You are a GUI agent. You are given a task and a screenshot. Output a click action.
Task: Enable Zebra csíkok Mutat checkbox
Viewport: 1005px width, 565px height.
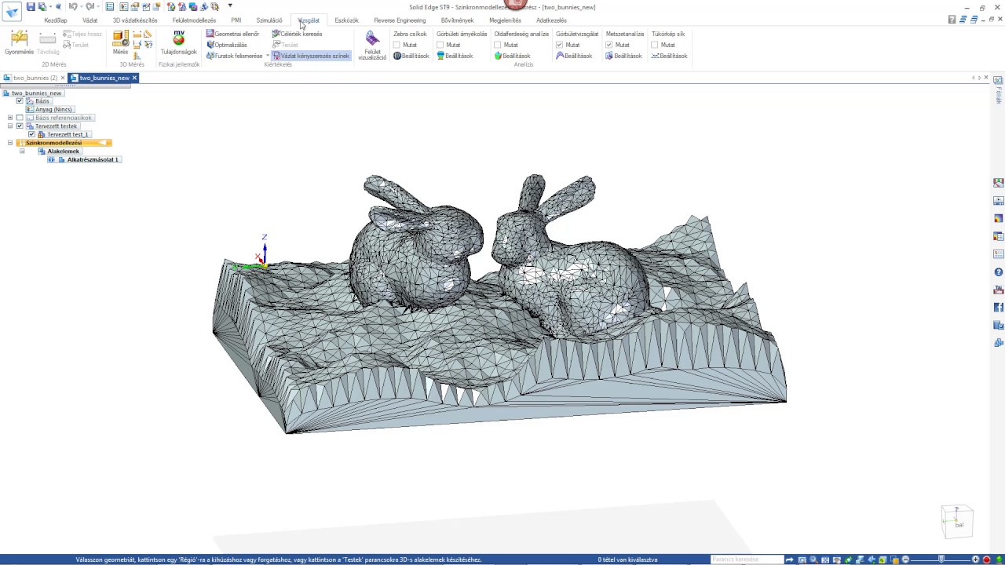(397, 45)
